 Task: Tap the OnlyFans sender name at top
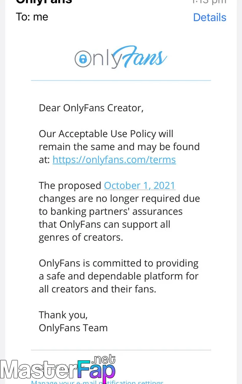pos(44,2)
